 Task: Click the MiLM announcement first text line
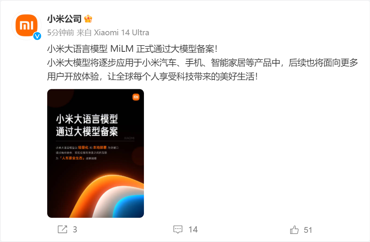(132, 49)
